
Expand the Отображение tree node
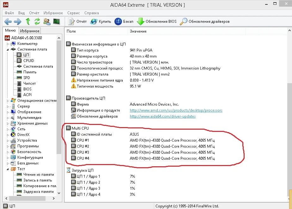(8, 112)
